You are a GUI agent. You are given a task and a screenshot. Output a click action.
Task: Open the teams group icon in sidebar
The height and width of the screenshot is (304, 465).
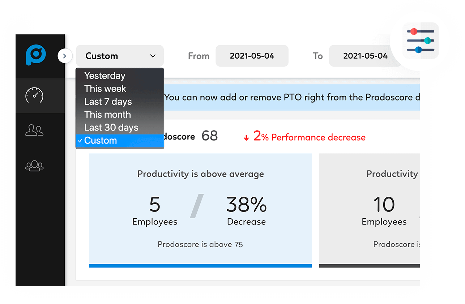pos(34,165)
